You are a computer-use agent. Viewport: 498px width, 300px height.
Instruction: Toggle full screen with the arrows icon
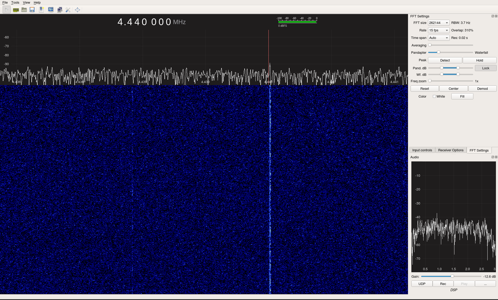77,10
